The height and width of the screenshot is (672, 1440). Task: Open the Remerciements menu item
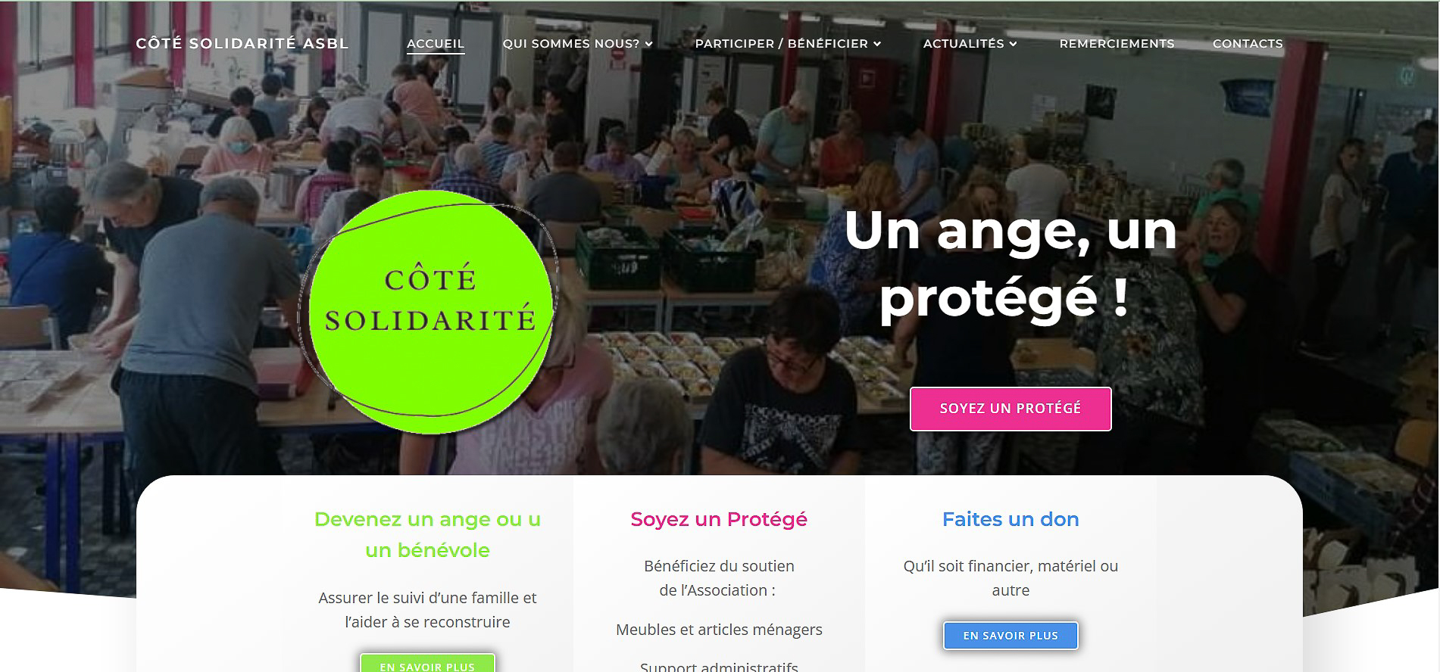click(x=1117, y=44)
